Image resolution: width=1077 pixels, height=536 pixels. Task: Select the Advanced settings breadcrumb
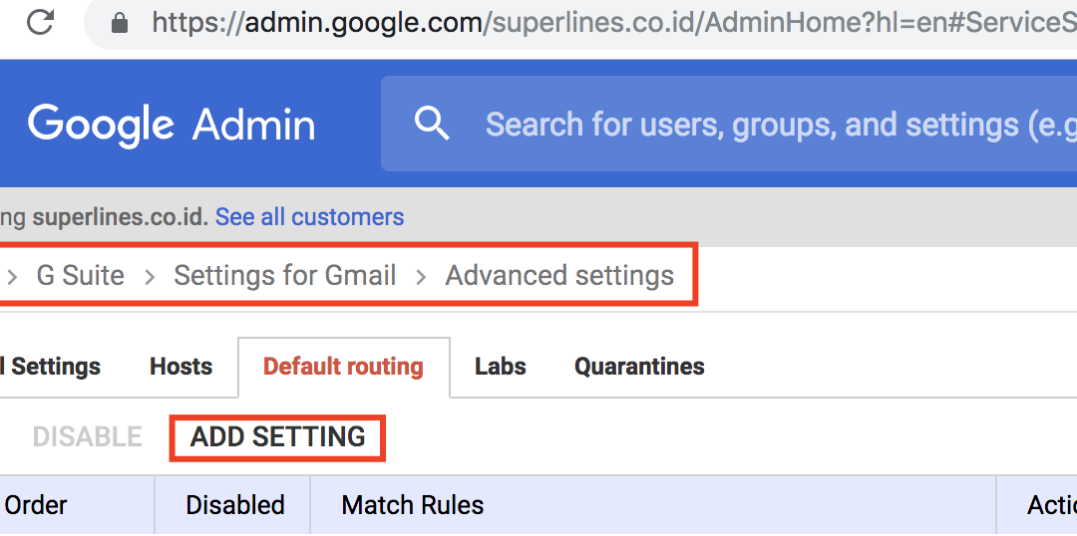(x=559, y=276)
